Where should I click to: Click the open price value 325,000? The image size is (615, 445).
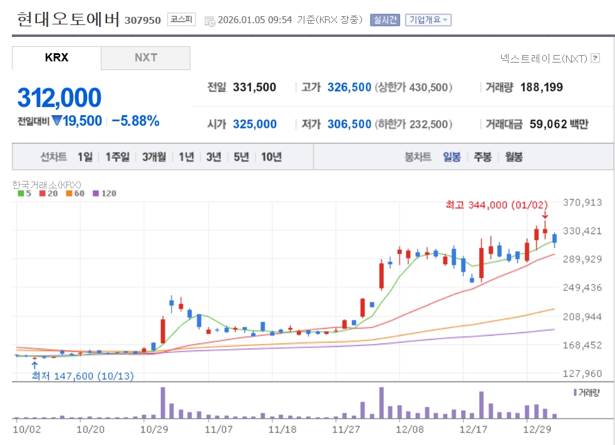[254, 124]
